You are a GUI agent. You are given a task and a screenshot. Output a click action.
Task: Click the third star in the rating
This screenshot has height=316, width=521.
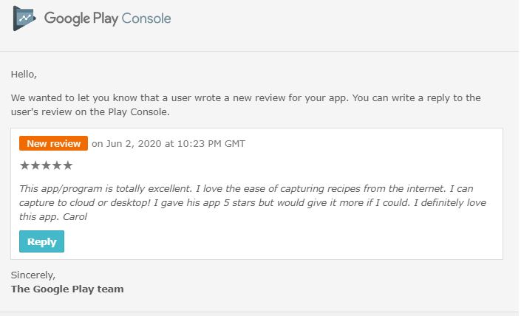(x=46, y=165)
